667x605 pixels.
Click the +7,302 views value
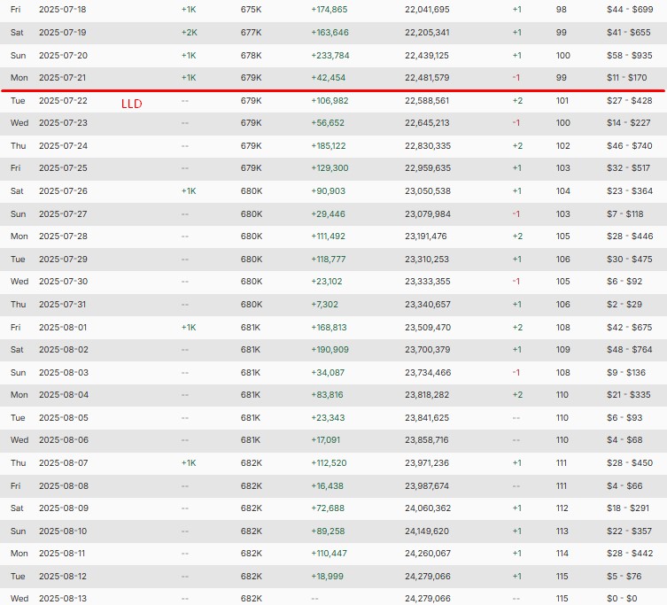tap(324, 304)
